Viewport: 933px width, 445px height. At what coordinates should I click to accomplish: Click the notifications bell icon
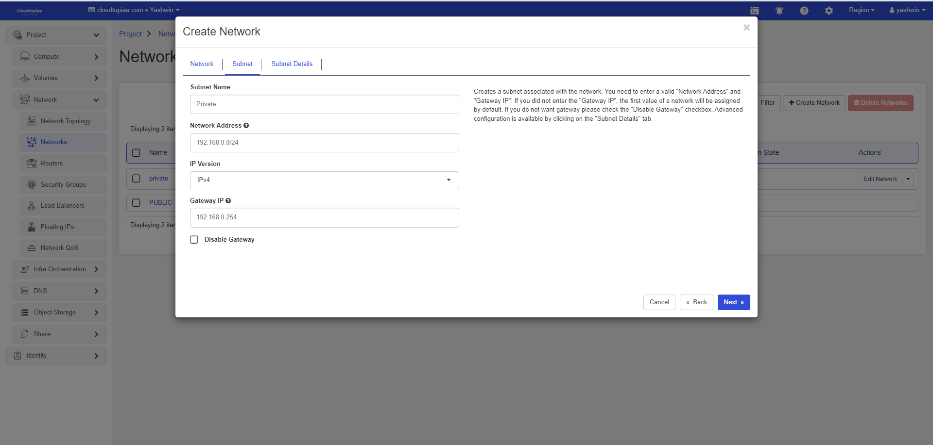point(779,11)
